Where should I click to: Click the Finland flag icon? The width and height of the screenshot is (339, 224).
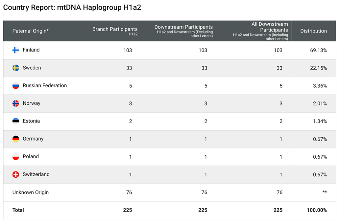click(15, 50)
